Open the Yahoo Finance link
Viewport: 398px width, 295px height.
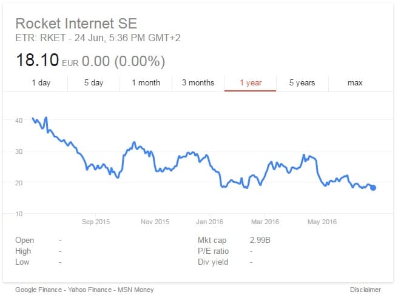tap(90, 290)
